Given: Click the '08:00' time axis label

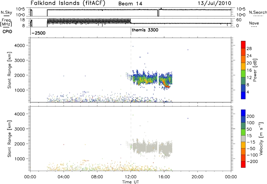Looking at the screenshot, I should pos(97,177).
